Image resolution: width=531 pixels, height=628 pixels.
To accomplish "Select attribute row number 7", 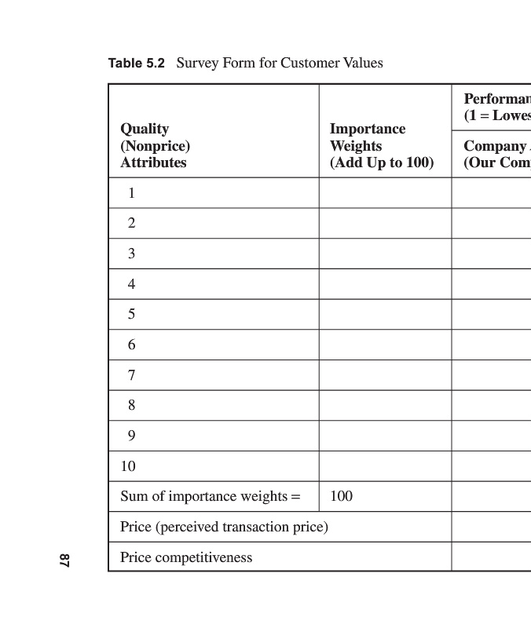I will click(x=132, y=375).
